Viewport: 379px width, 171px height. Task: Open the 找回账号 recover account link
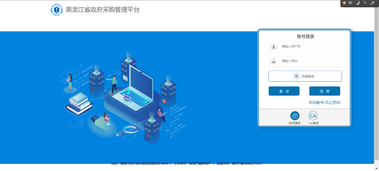(316, 103)
